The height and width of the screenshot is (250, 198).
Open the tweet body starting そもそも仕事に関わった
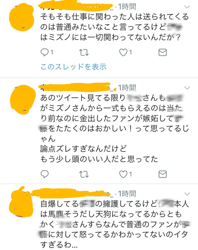coord(114,27)
